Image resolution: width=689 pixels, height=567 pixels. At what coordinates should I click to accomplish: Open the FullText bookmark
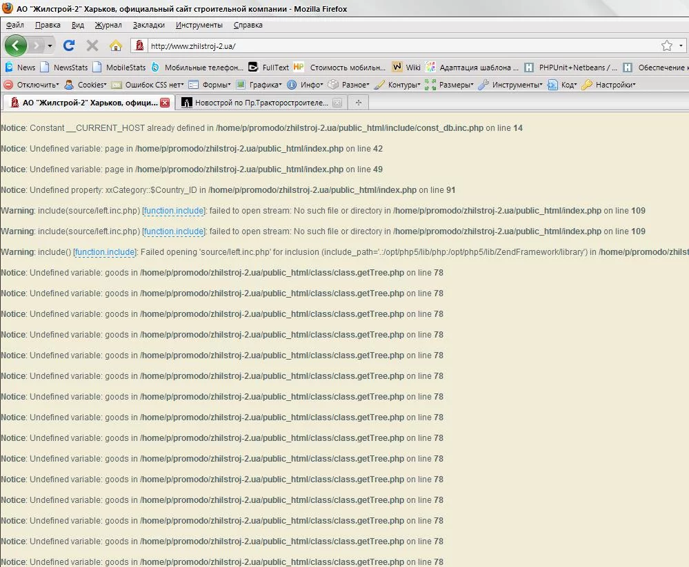[x=269, y=68]
